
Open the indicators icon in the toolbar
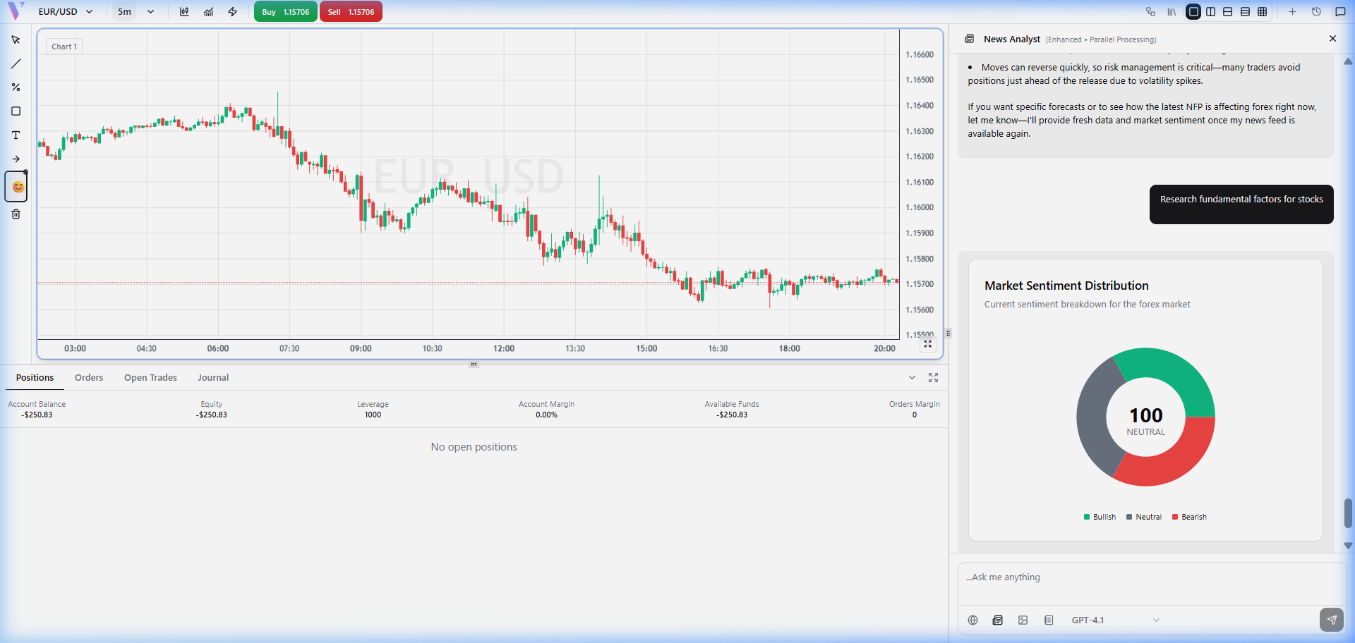tap(208, 12)
